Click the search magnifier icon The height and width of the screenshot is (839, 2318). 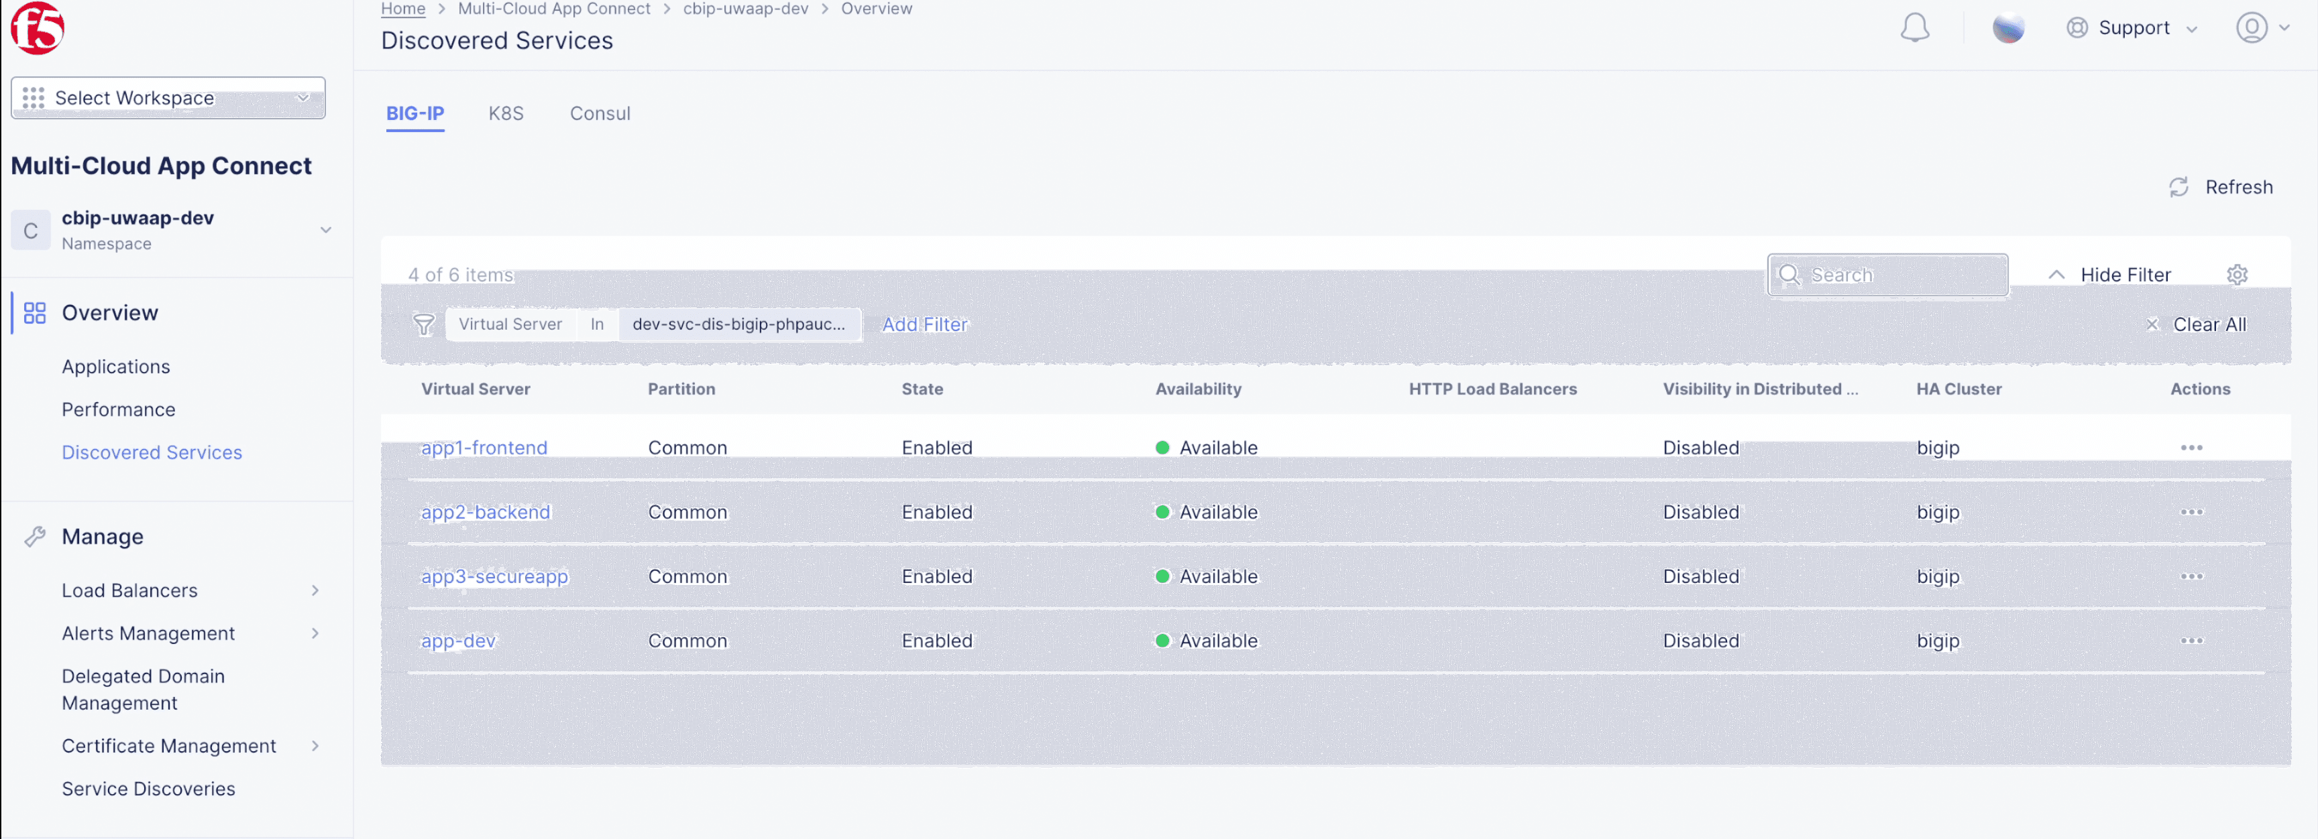1789,274
